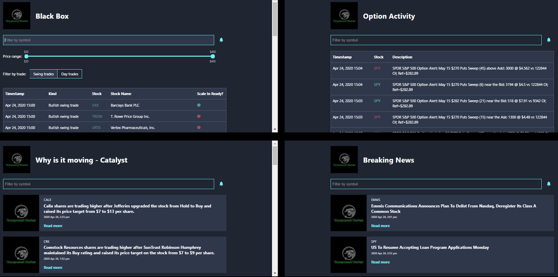The height and width of the screenshot is (277, 558).
Task: Read more on Emmis Communications delisting
Action: pos(380,226)
